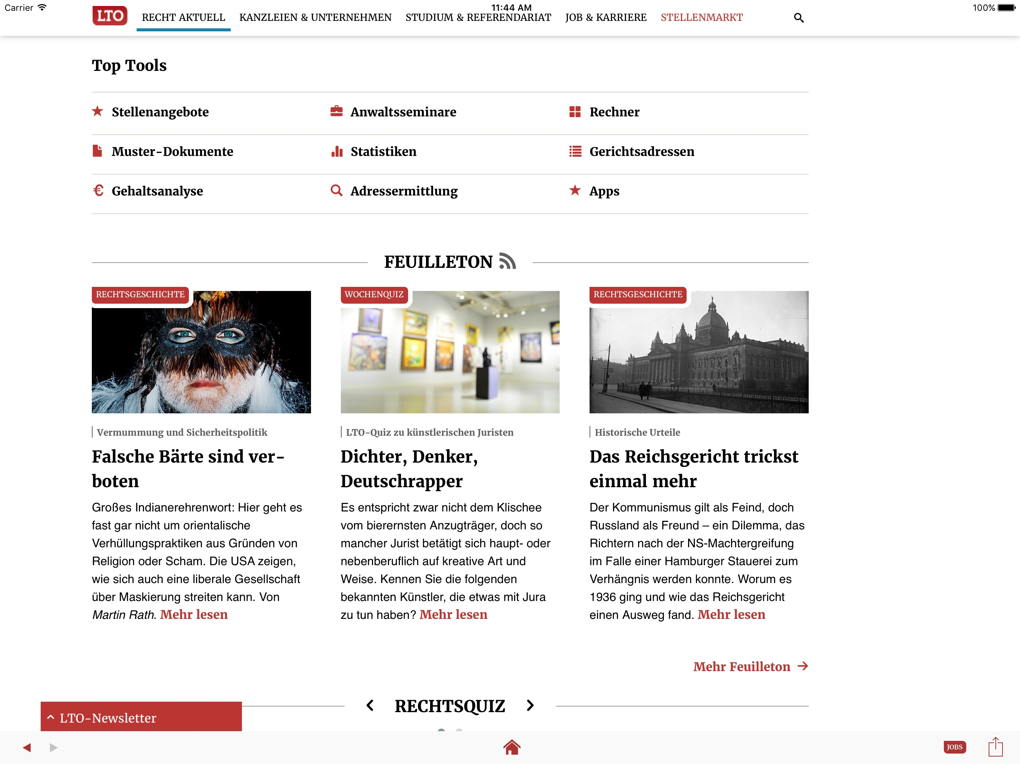
Task: Click the magnifier icon beside Adressermittlung
Action: pos(337,190)
